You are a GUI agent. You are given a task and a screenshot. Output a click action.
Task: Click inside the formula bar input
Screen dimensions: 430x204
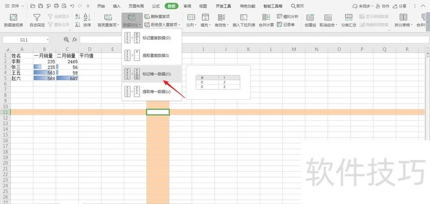pyautogui.click(x=254, y=40)
